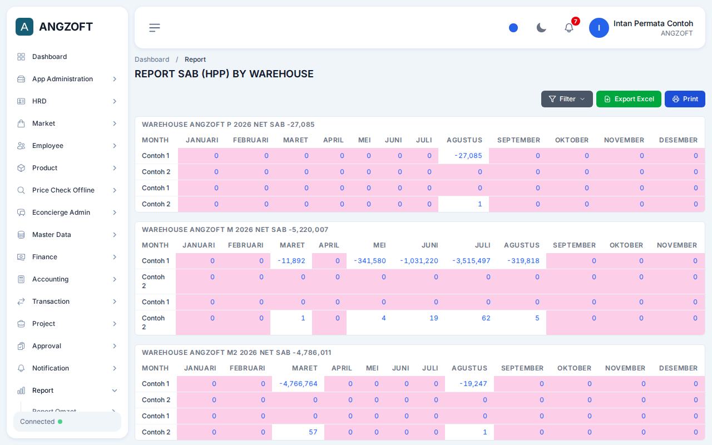The height and width of the screenshot is (445, 712).
Task: Click the -319,818 Agustus value
Action: point(523,261)
